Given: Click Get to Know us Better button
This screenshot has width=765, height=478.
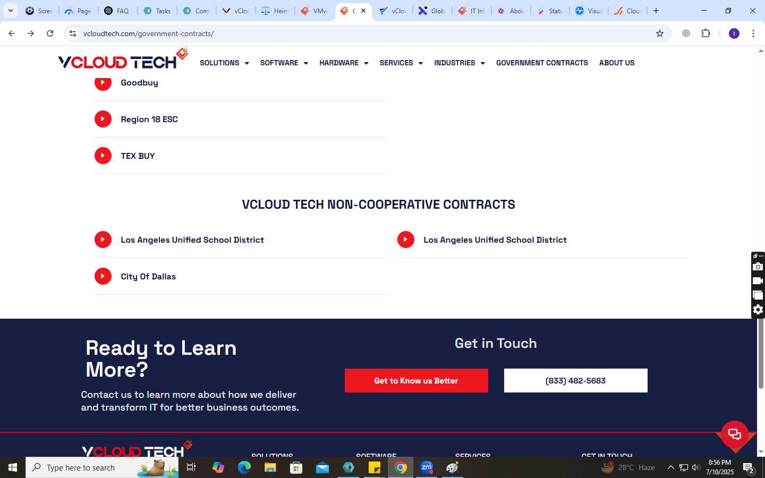Looking at the screenshot, I should click(416, 381).
